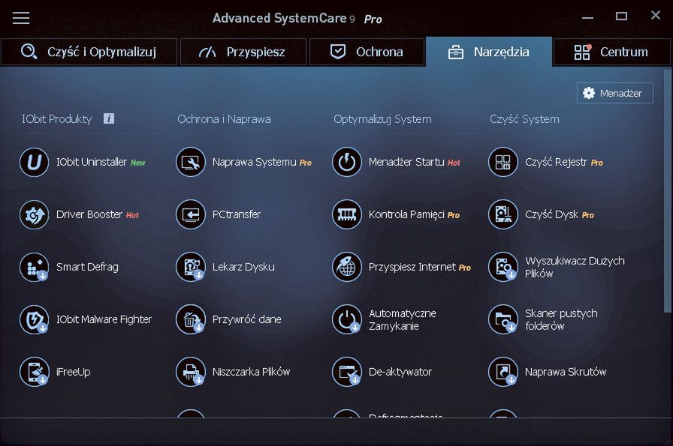Open the IObit Malware Fighter icon
The image size is (673, 446).
(x=34, y=319)
